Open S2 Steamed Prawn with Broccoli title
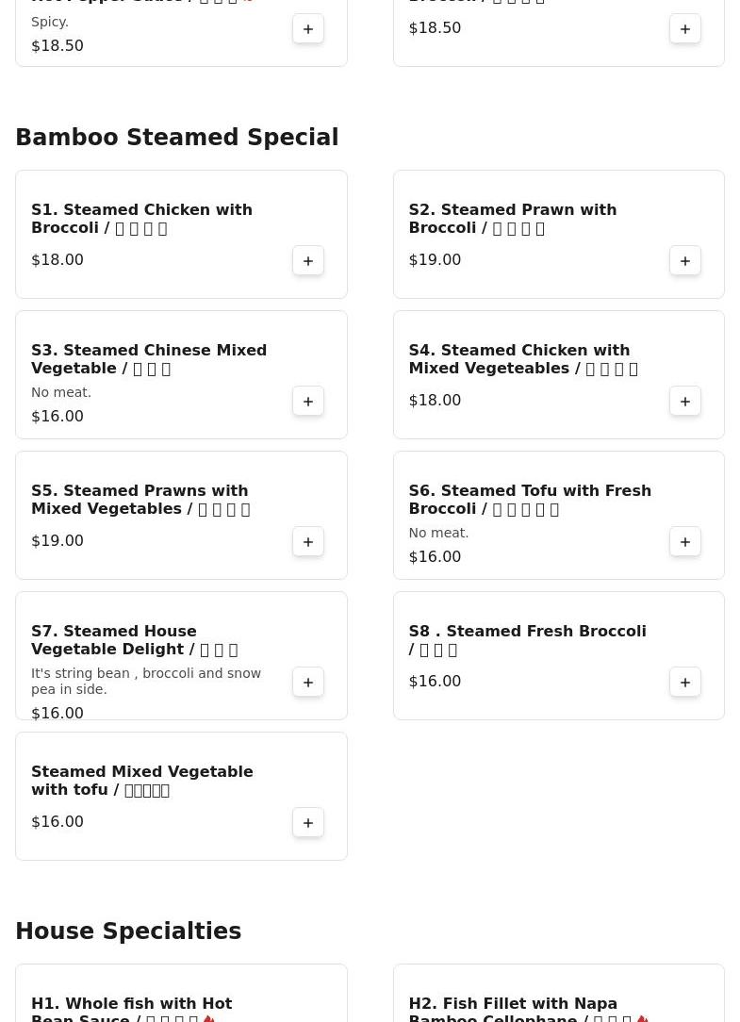 click(x=513, y=219)
